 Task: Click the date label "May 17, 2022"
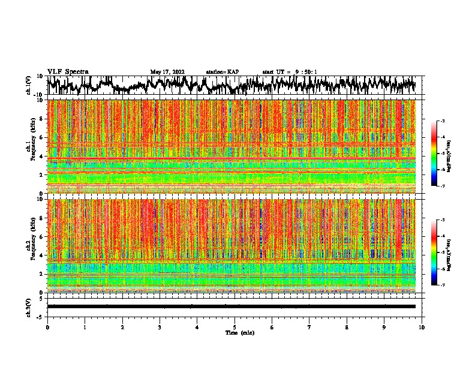(167, 72)
